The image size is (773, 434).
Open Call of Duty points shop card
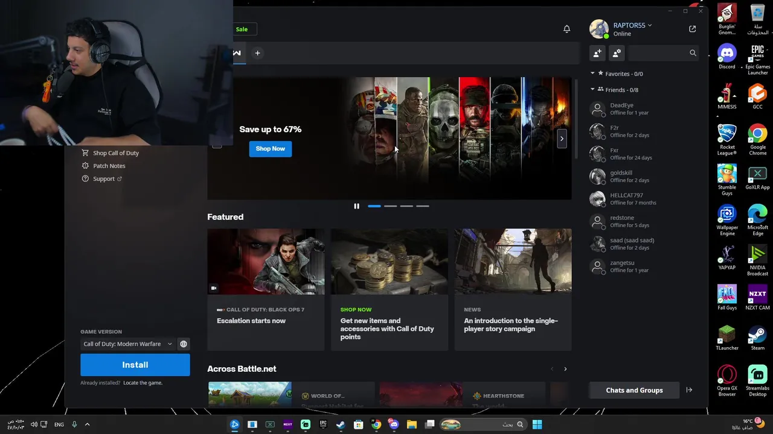(390, 289)
